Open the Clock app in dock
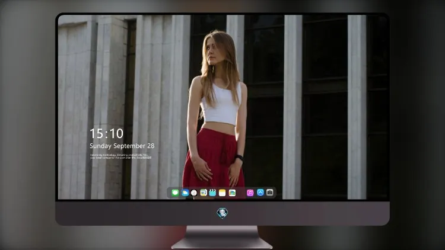Image resolution: width=445 pixels, height=250 pixels. (x=194, y=193)
